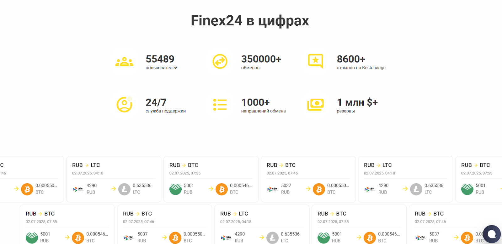This screenshot has height=244, width=502.
Task: Click the СБП payment icon beside 4290 RUB
Action: (x=77, y=189)
